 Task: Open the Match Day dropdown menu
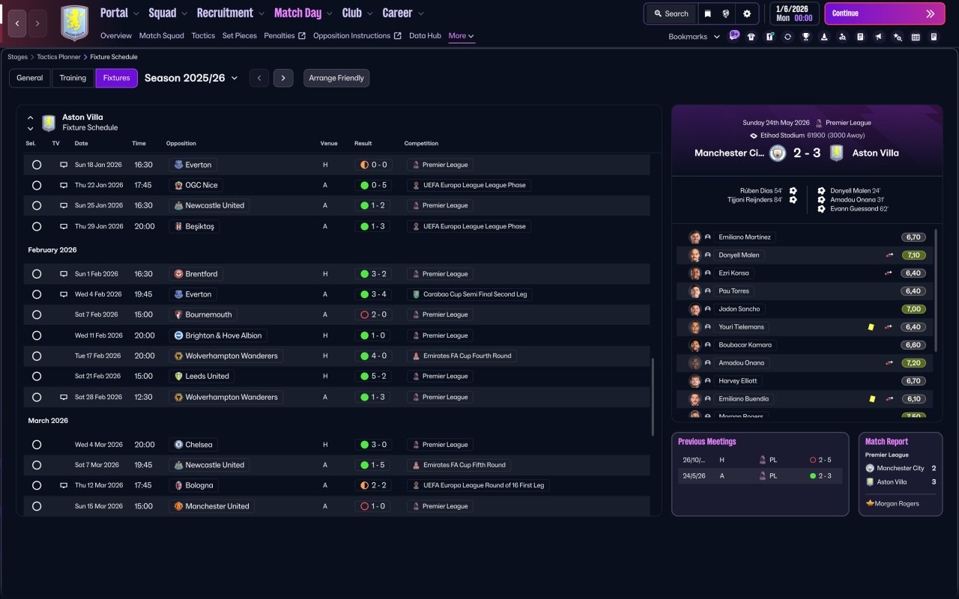pyautogui.click(x=303, y=13)
